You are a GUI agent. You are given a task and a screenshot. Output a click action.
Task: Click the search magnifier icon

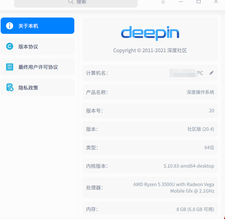coord(71,2)
